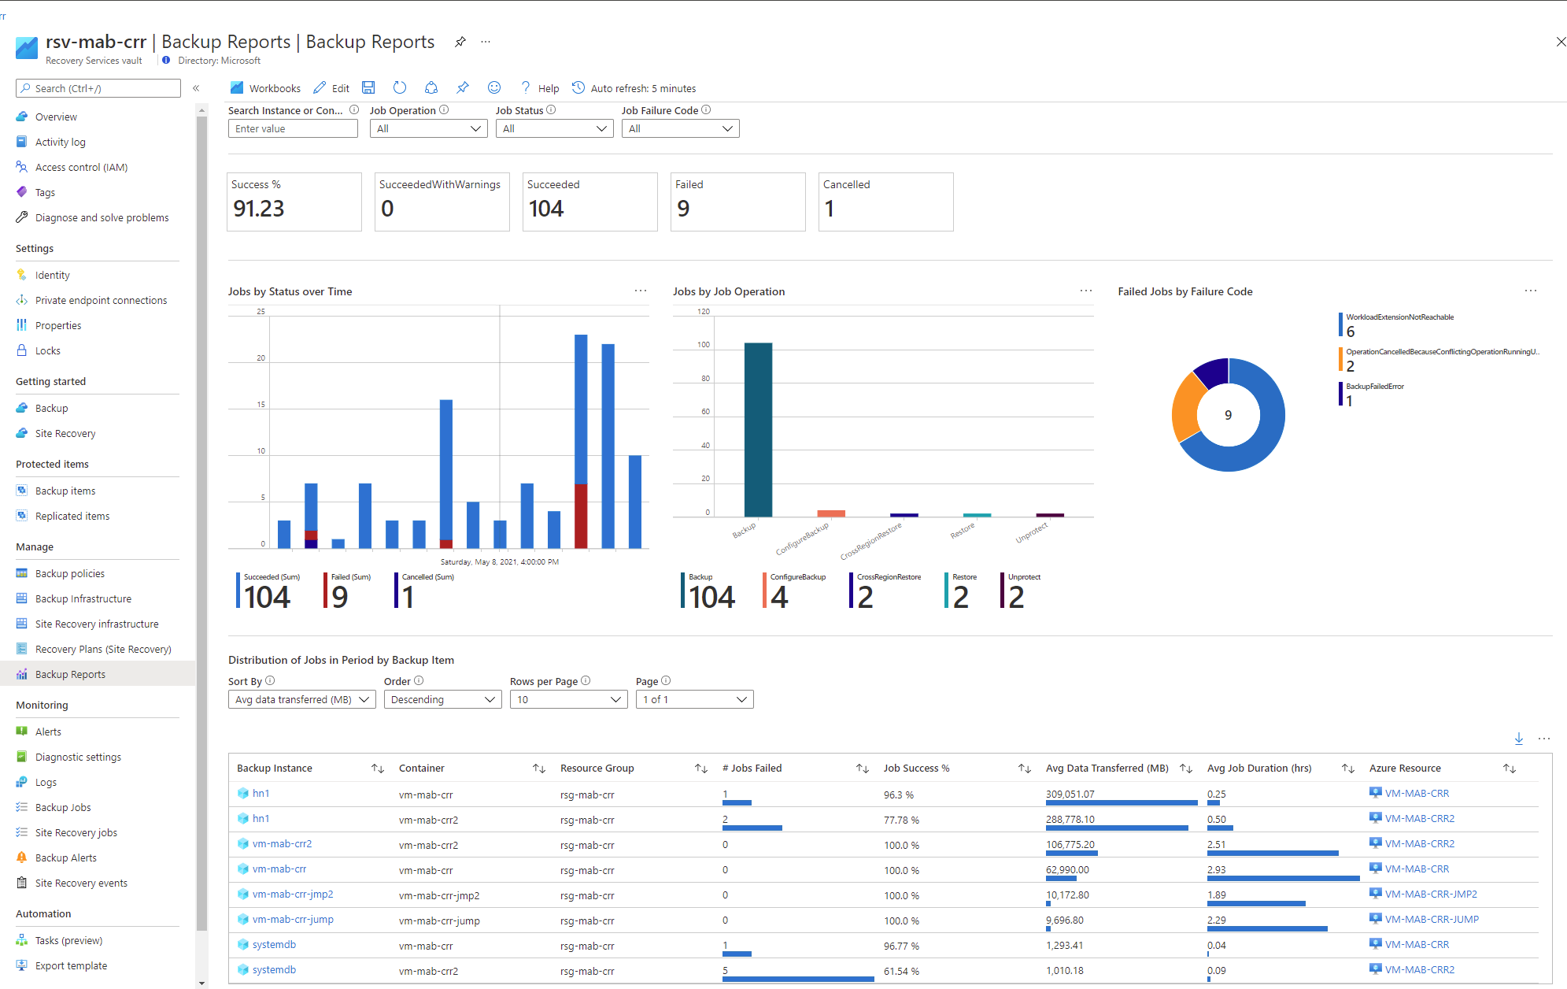Drag the Order descending filter selector
Image resolution: width=1567 pixels, height=989 pixels.
[440, 698]
